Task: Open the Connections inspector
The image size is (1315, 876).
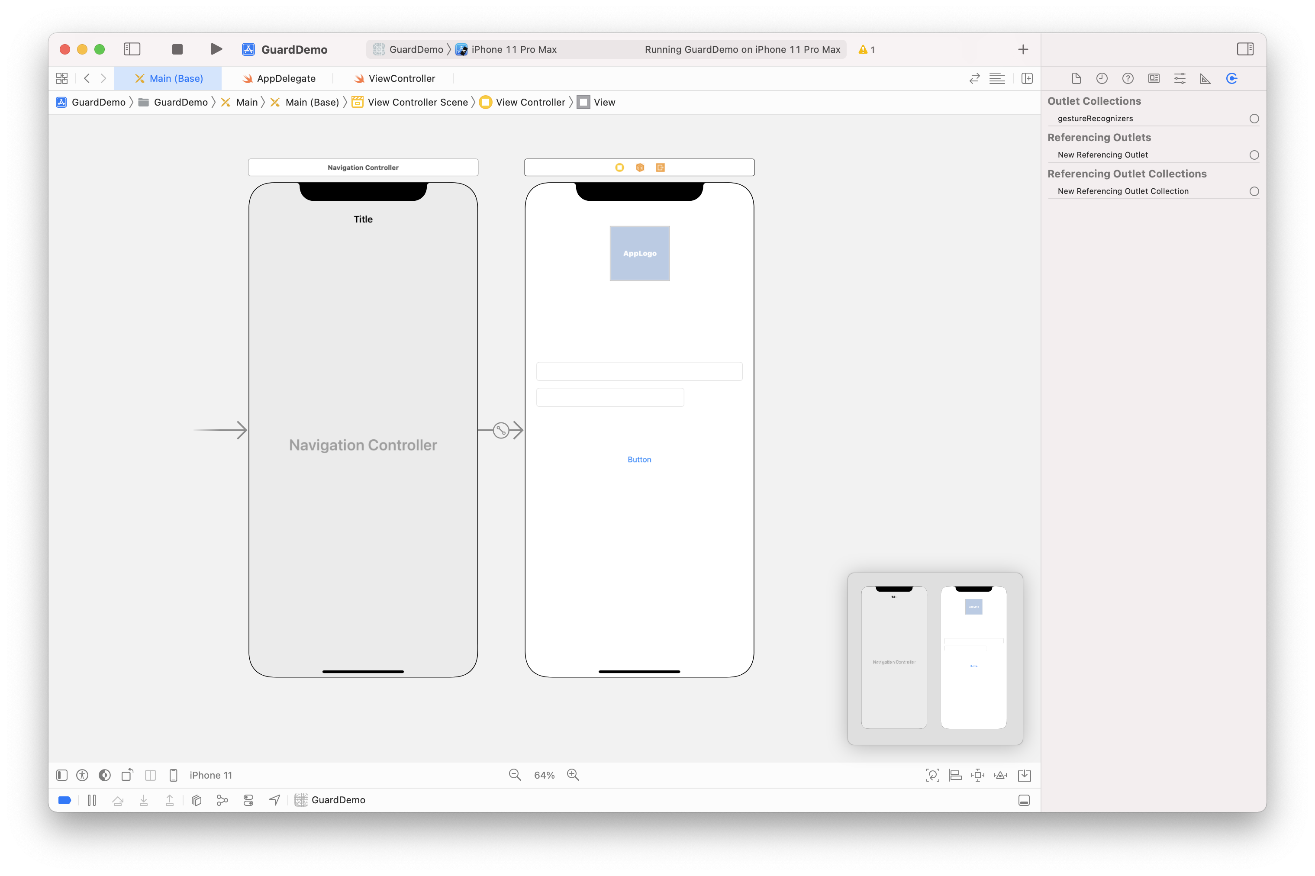Action: [1231, 79]
